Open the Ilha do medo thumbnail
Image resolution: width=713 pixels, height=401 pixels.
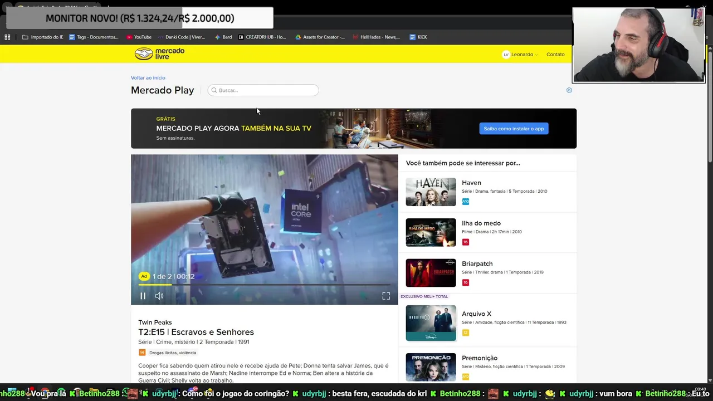click(431, 232)
